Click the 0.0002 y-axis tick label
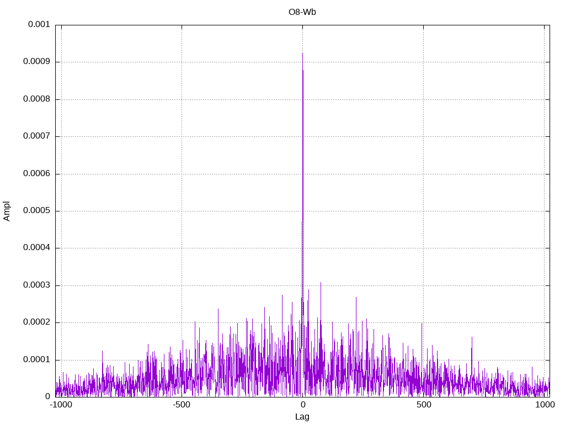Viewport: 565px width, 424px height. 36,322
